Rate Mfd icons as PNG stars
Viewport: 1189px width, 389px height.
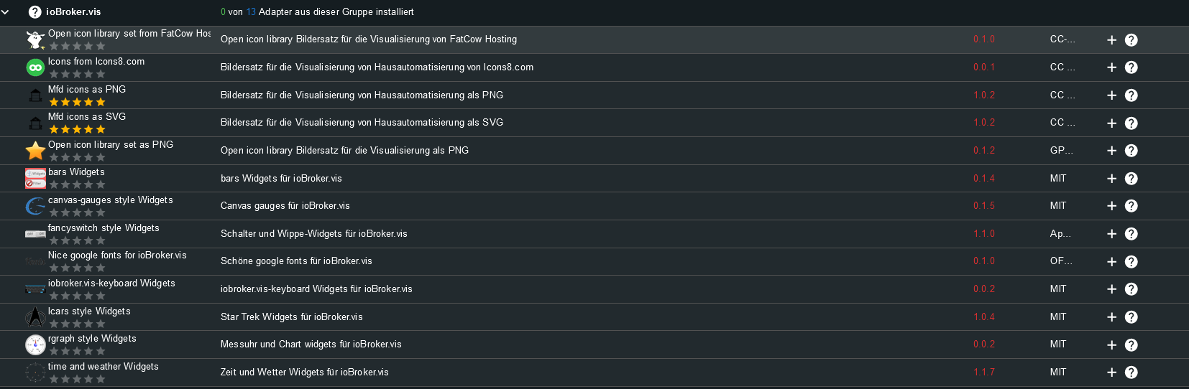(77, 102)
